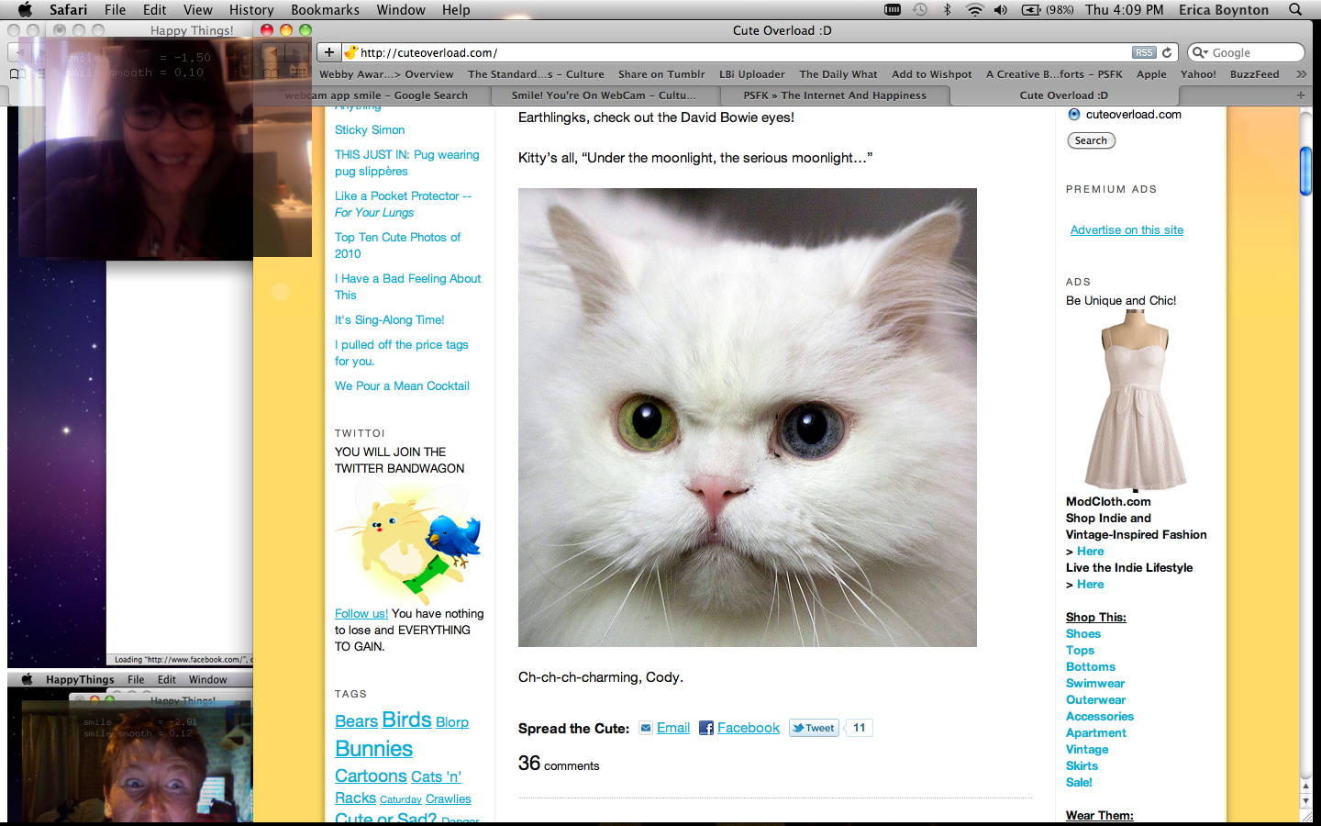This screenshot has height=826, width=1321.
Task: Open the Window menu
Action: tap(401, 10)
